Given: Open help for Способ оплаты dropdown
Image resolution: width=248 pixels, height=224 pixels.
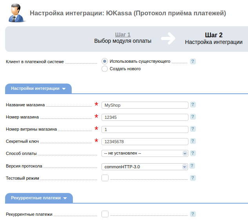Looking at the screenshot, I should pyautogui.click(x=193, y=153).
